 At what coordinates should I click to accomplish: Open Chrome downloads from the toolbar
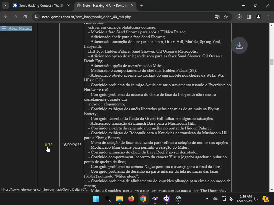point(239,17)
